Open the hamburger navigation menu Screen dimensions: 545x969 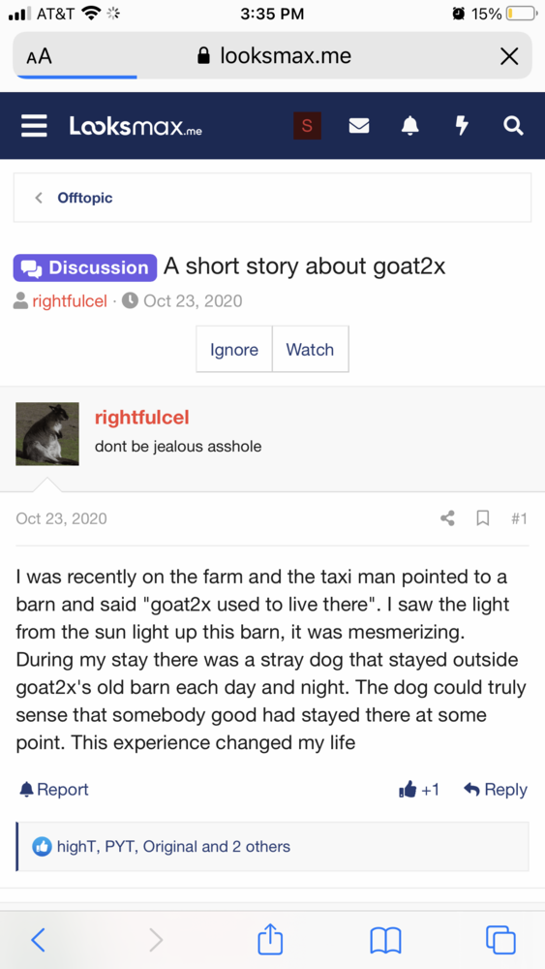click(34, 126)
